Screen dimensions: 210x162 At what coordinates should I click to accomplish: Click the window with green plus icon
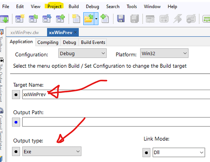(x=60, y=19)
